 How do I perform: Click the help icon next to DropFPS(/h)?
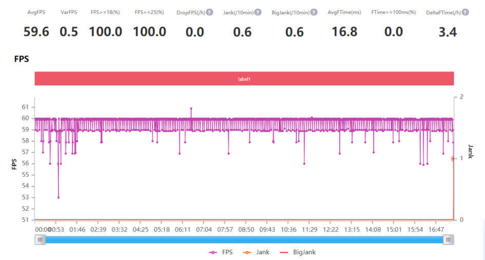coord(209,12)
